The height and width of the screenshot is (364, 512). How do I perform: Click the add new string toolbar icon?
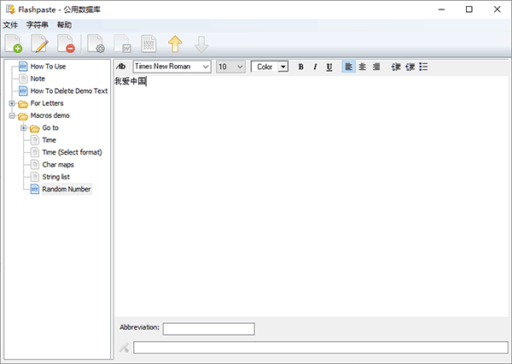coord(14,44)
